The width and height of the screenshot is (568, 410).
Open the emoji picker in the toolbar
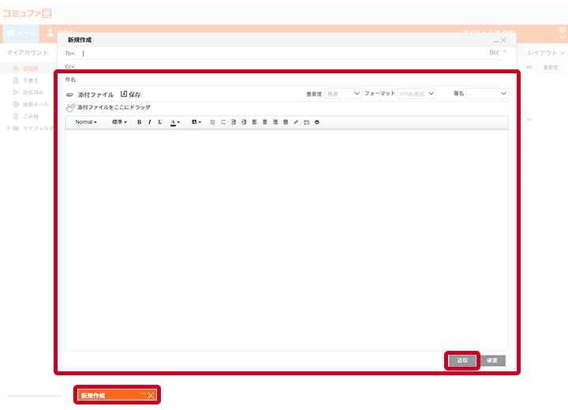click(316, 122)
